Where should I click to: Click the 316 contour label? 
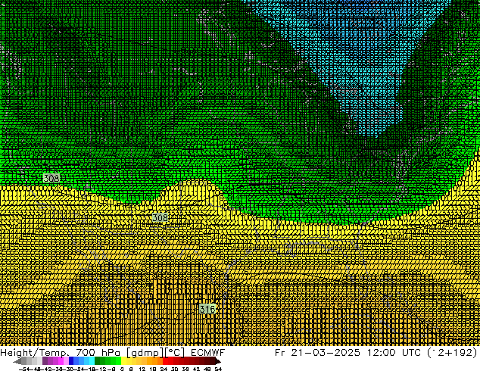pyautogui.click(x=207, y=309)
